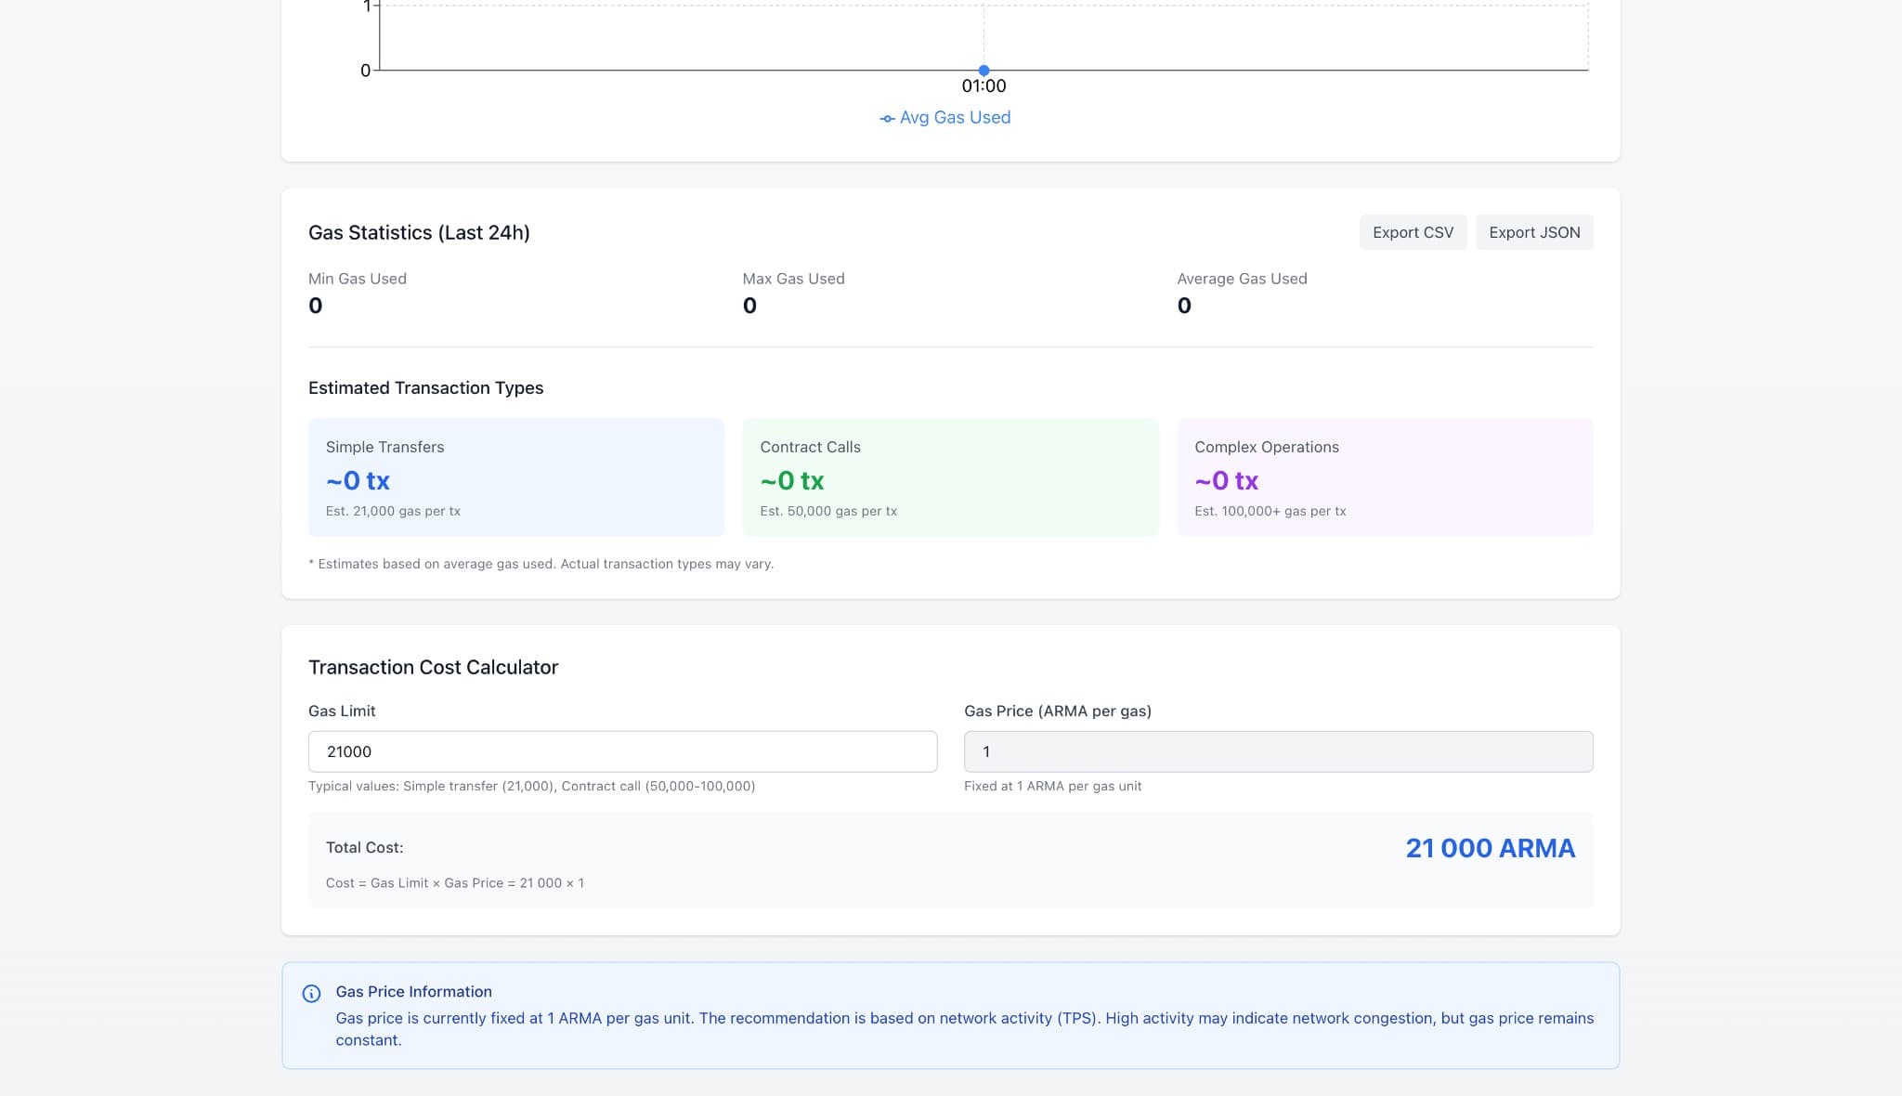1902x1096 pixels.
Task: Click the Average Gas Used value
Action: (x=1184, y=306)
